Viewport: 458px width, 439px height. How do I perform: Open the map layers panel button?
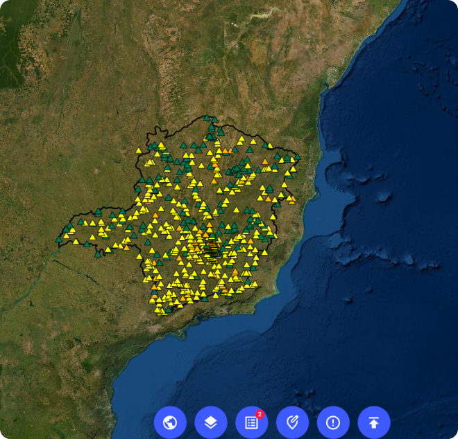point(211,422)
